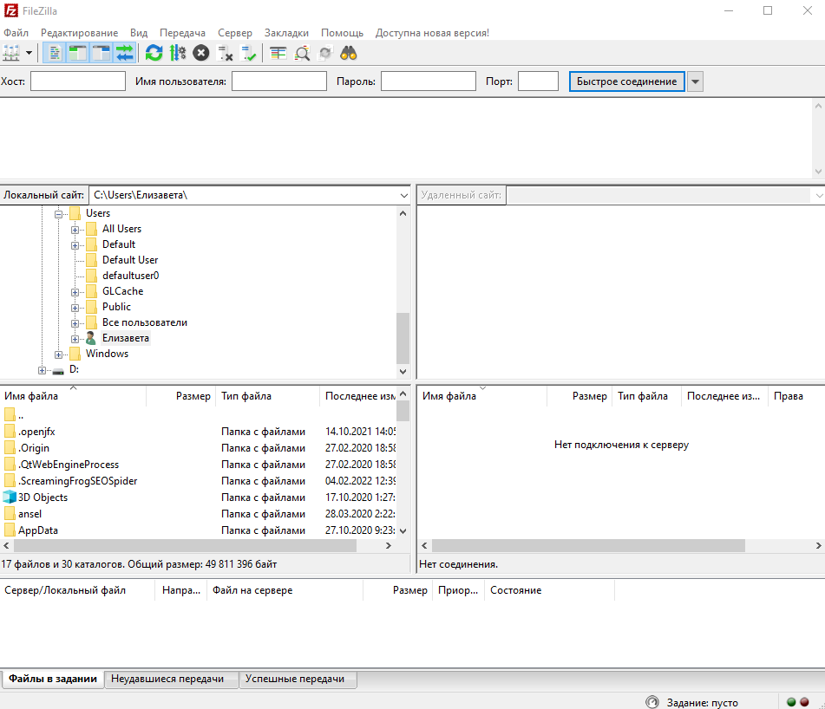
Task: Open the local site path dropdown
Action: [x=403, y=196]
